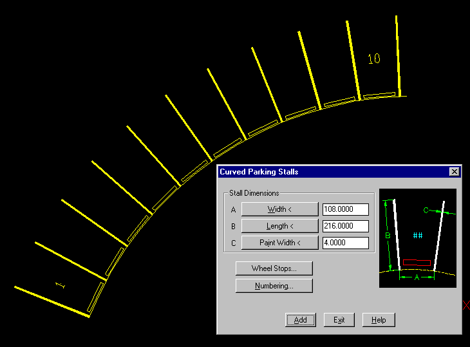Exit the Curved Parking Stalls dialog
The height and width of the screenshot is (347, 470).
[x=339, y=320]
